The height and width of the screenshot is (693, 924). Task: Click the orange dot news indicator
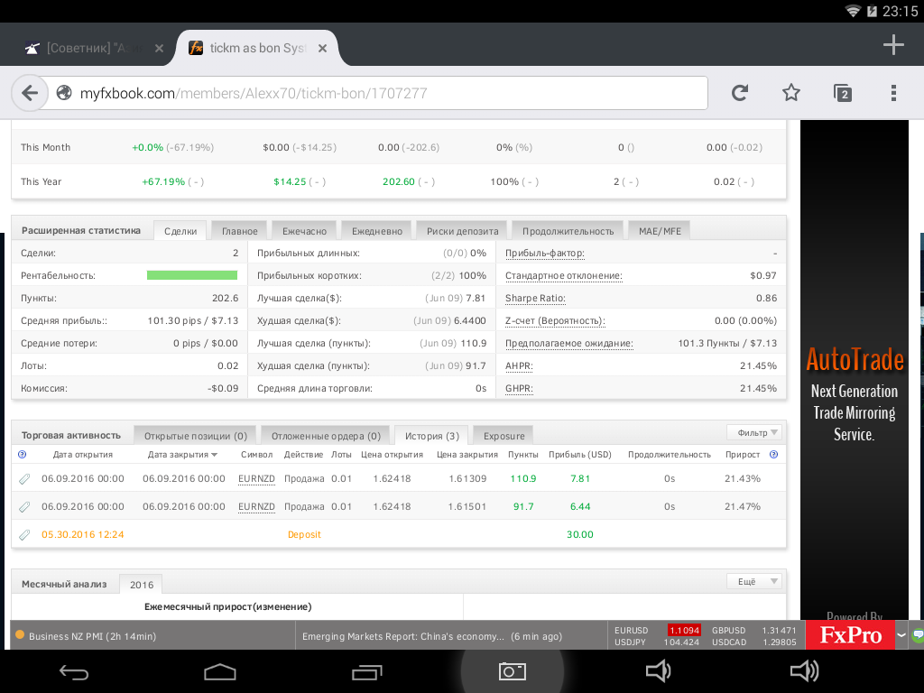pyautogui.click(x=20, y=634)
